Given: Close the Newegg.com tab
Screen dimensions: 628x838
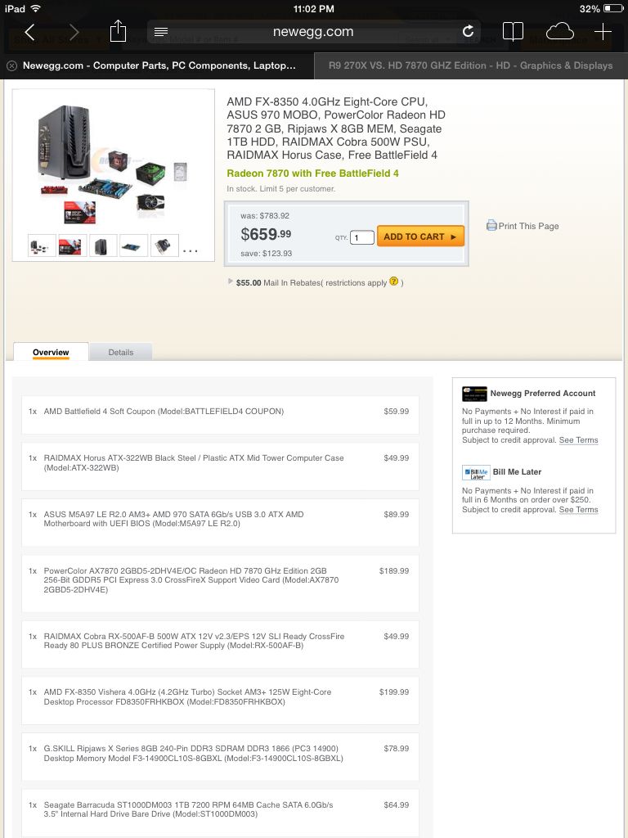Looking at the screenshot, I should tap(11, 65).
